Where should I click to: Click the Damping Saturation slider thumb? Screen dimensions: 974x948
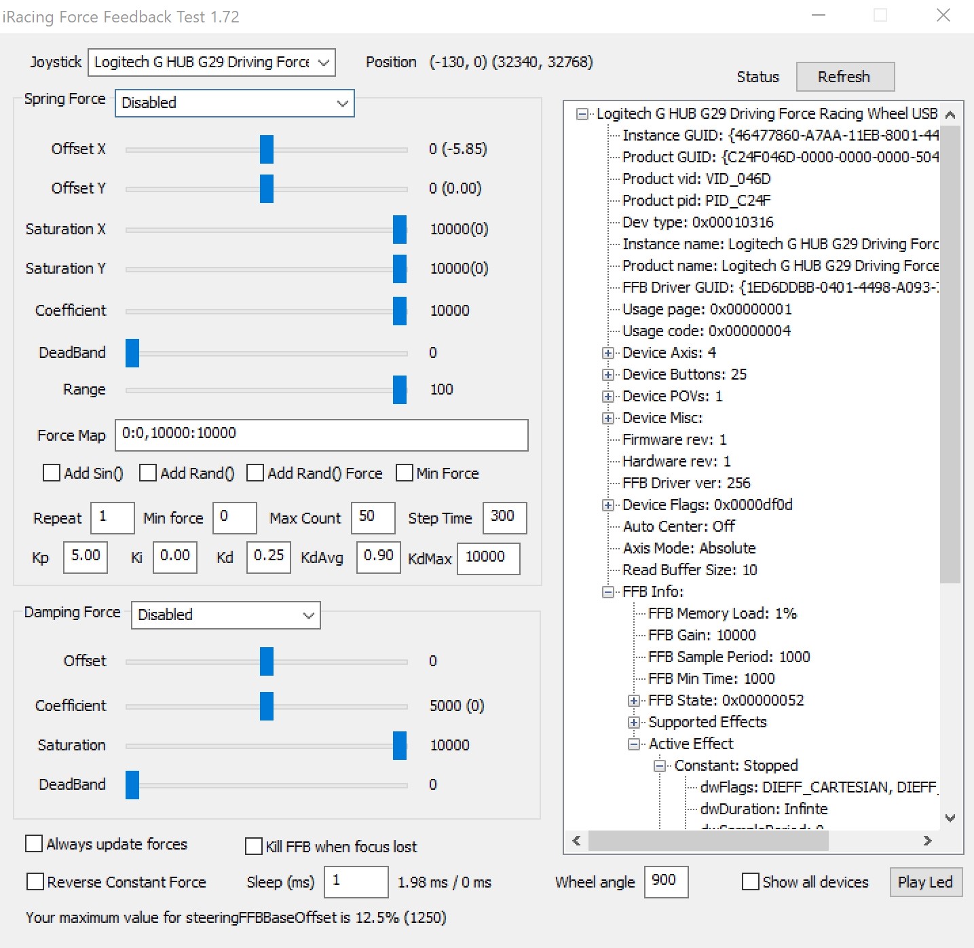tap(400, 746)
